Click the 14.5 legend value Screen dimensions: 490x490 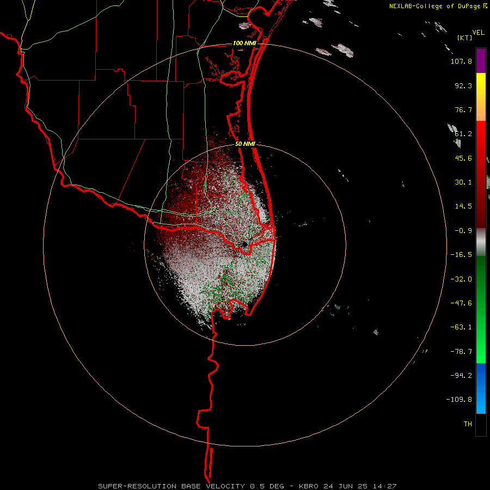[x=463, y=206]
